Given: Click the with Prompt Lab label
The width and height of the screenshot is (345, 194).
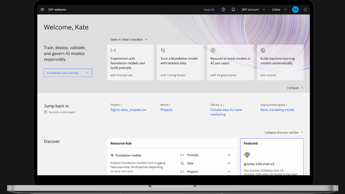Looking at the screenshot, I should [x=121, y=75].
